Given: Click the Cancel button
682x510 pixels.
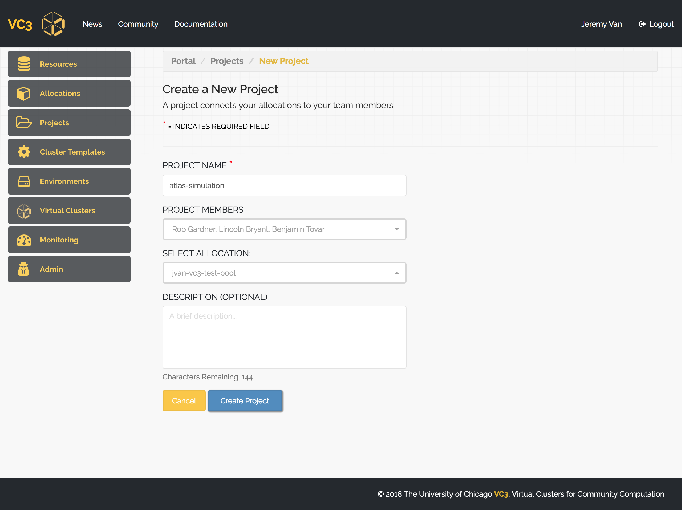Looking at the screenshot, I should [184, 401].
